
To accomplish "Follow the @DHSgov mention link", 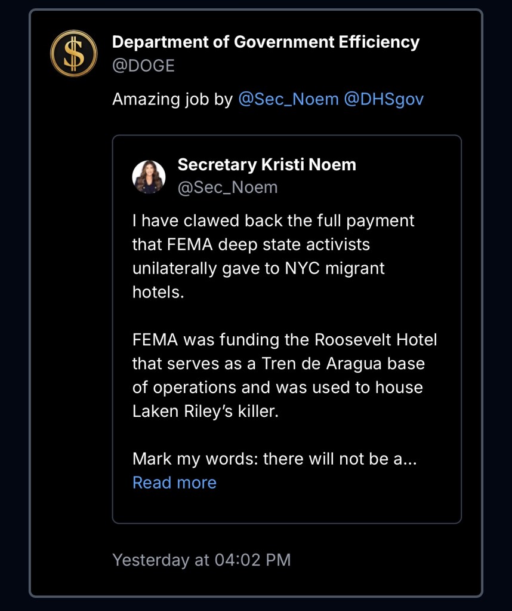I will click(384, 99).
